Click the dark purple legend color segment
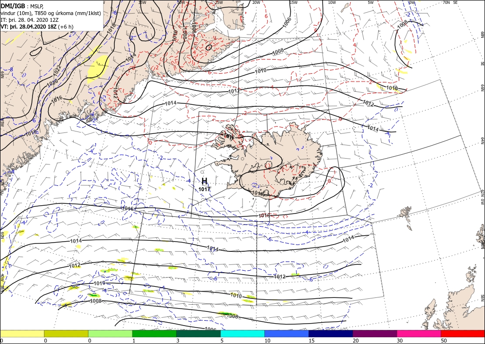 point(375,333)
